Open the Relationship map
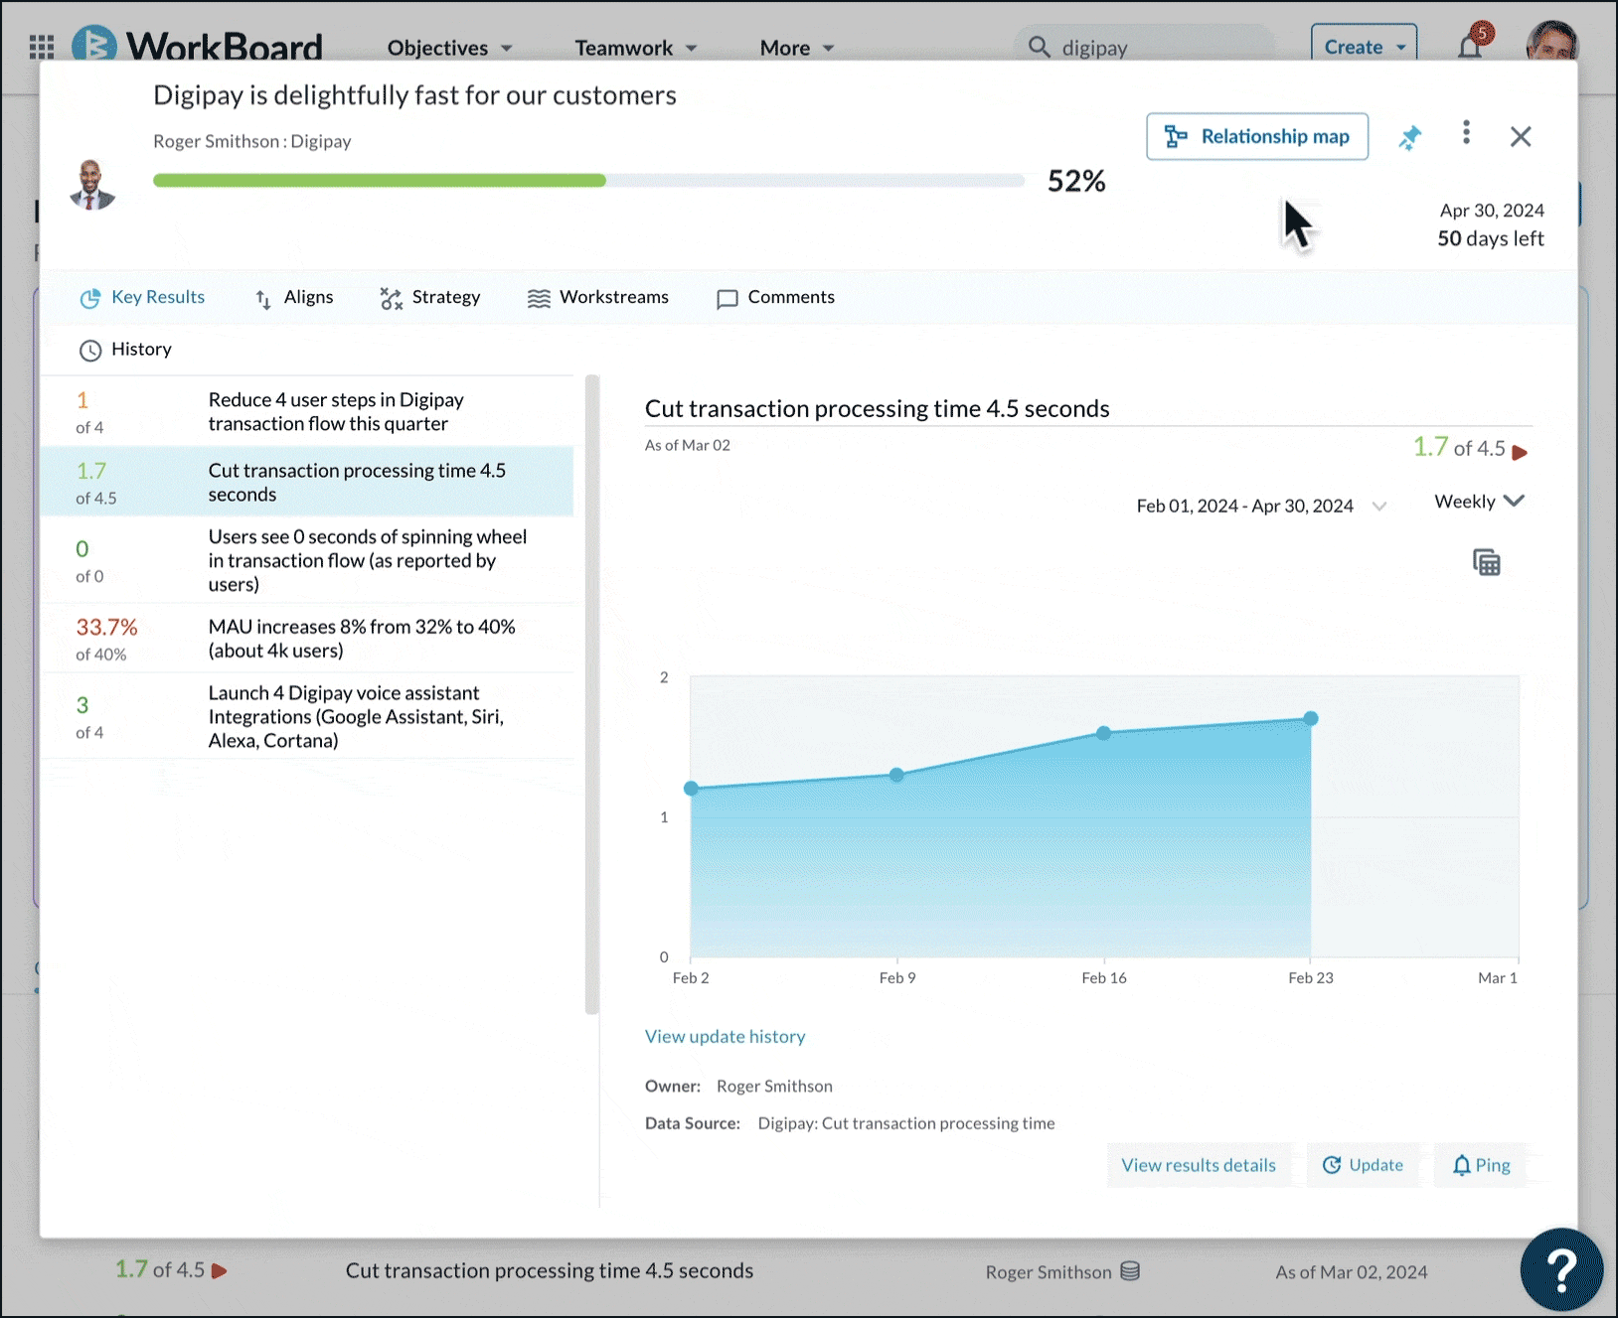Screen dimensions: 1618x1318 1257,136
